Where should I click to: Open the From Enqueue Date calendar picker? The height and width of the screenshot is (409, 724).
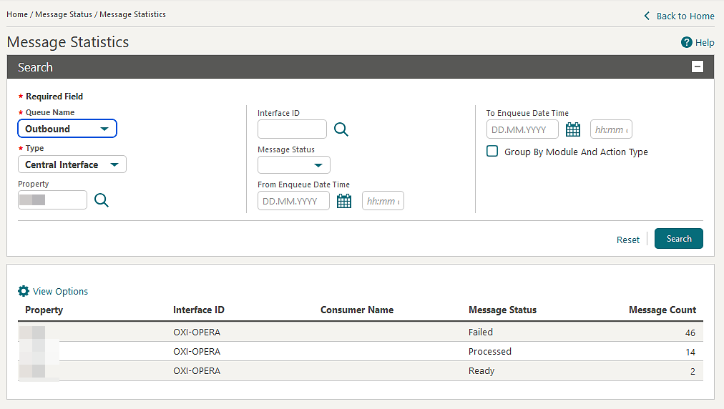click(344, 201)
